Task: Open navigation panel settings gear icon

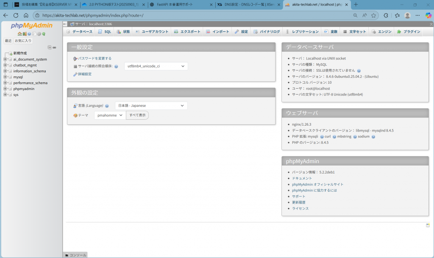Action: coord(39,34)
